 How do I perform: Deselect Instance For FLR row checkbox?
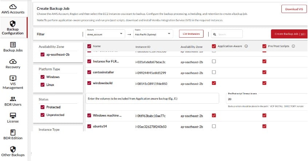[x=89, y=61]
